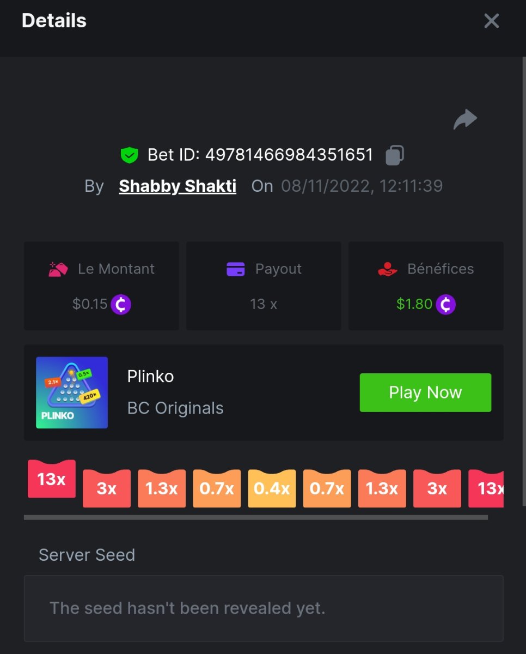Close the Details dialog

point(491,21)
